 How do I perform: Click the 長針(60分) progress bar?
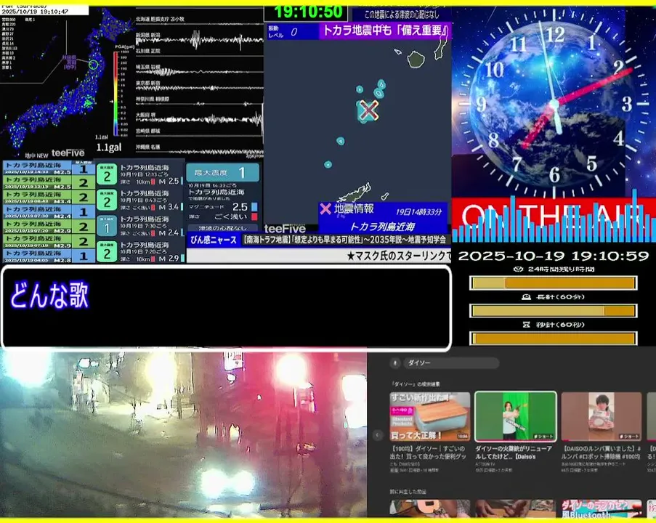553,310
